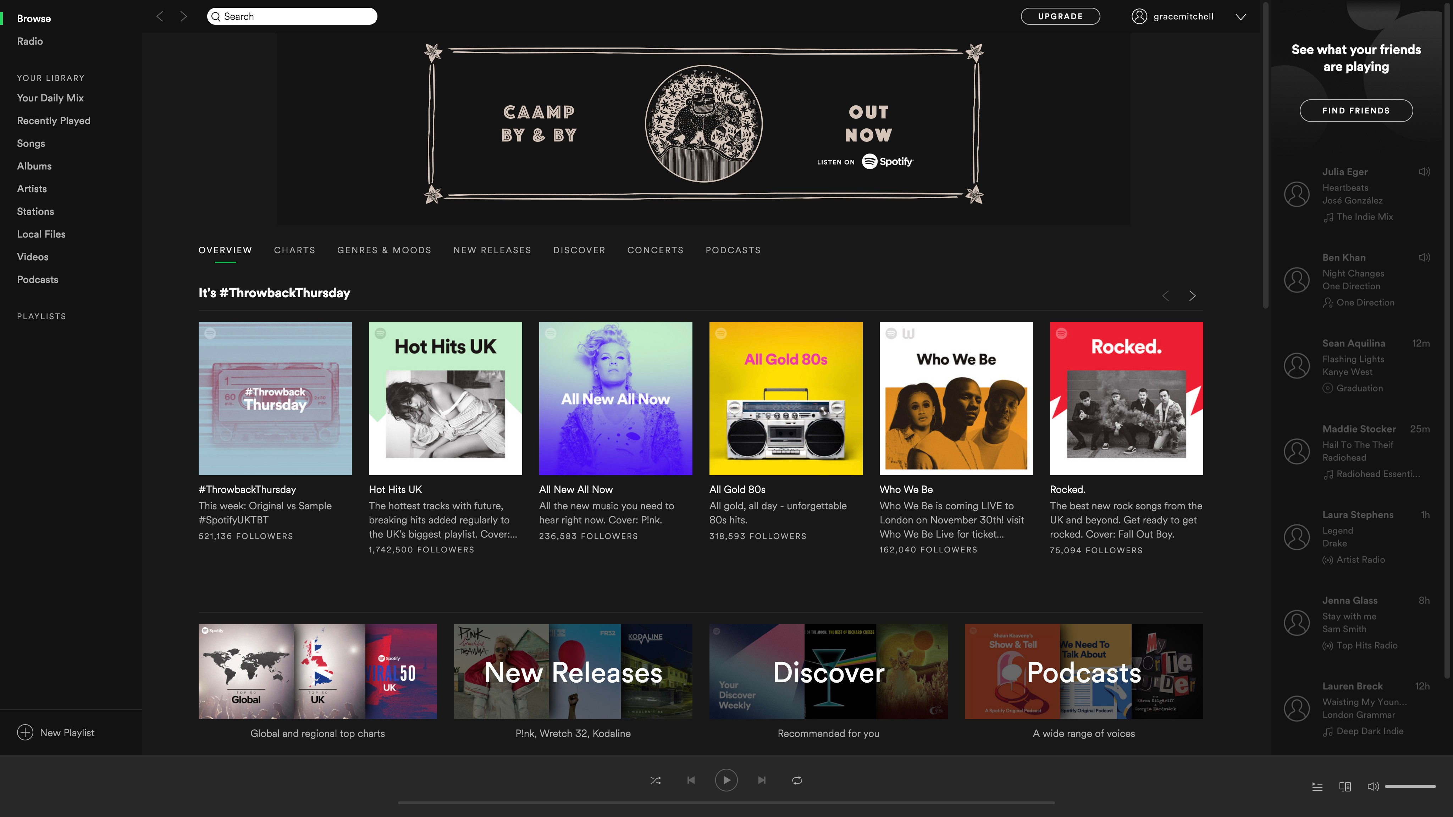Viewport: 1453px width, 817px height.
Task: Mute the volume speaker icon
Action: point(1373,787)
